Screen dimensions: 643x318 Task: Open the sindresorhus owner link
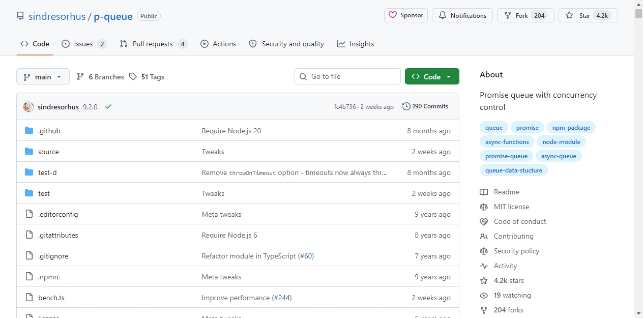click(57, 16)
